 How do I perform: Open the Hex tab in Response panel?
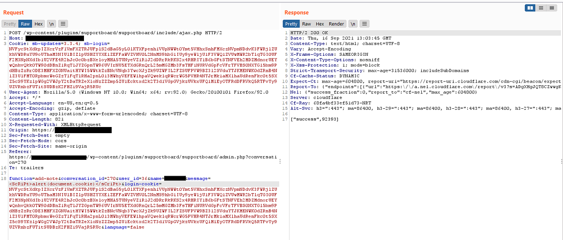coord(320,23)
